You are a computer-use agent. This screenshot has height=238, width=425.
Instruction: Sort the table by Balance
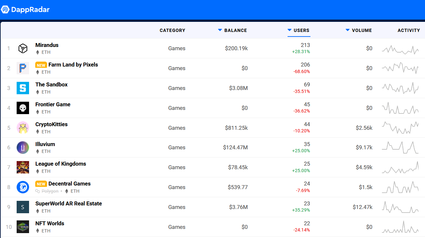pos(232,30)
